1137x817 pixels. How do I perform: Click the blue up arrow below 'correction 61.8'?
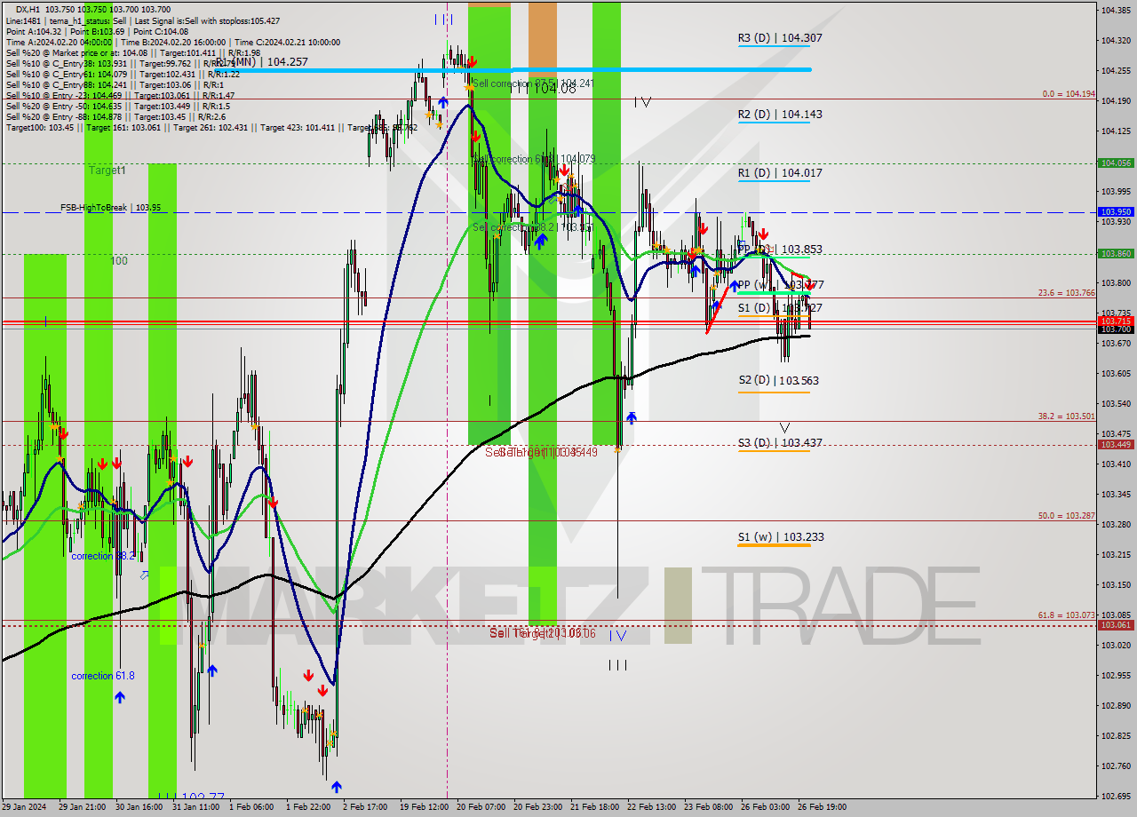(119, 698)
